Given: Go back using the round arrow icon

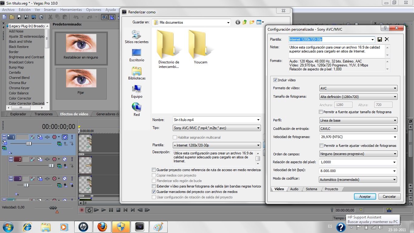Looking at the screenshot, I should (x=238, y=22).
